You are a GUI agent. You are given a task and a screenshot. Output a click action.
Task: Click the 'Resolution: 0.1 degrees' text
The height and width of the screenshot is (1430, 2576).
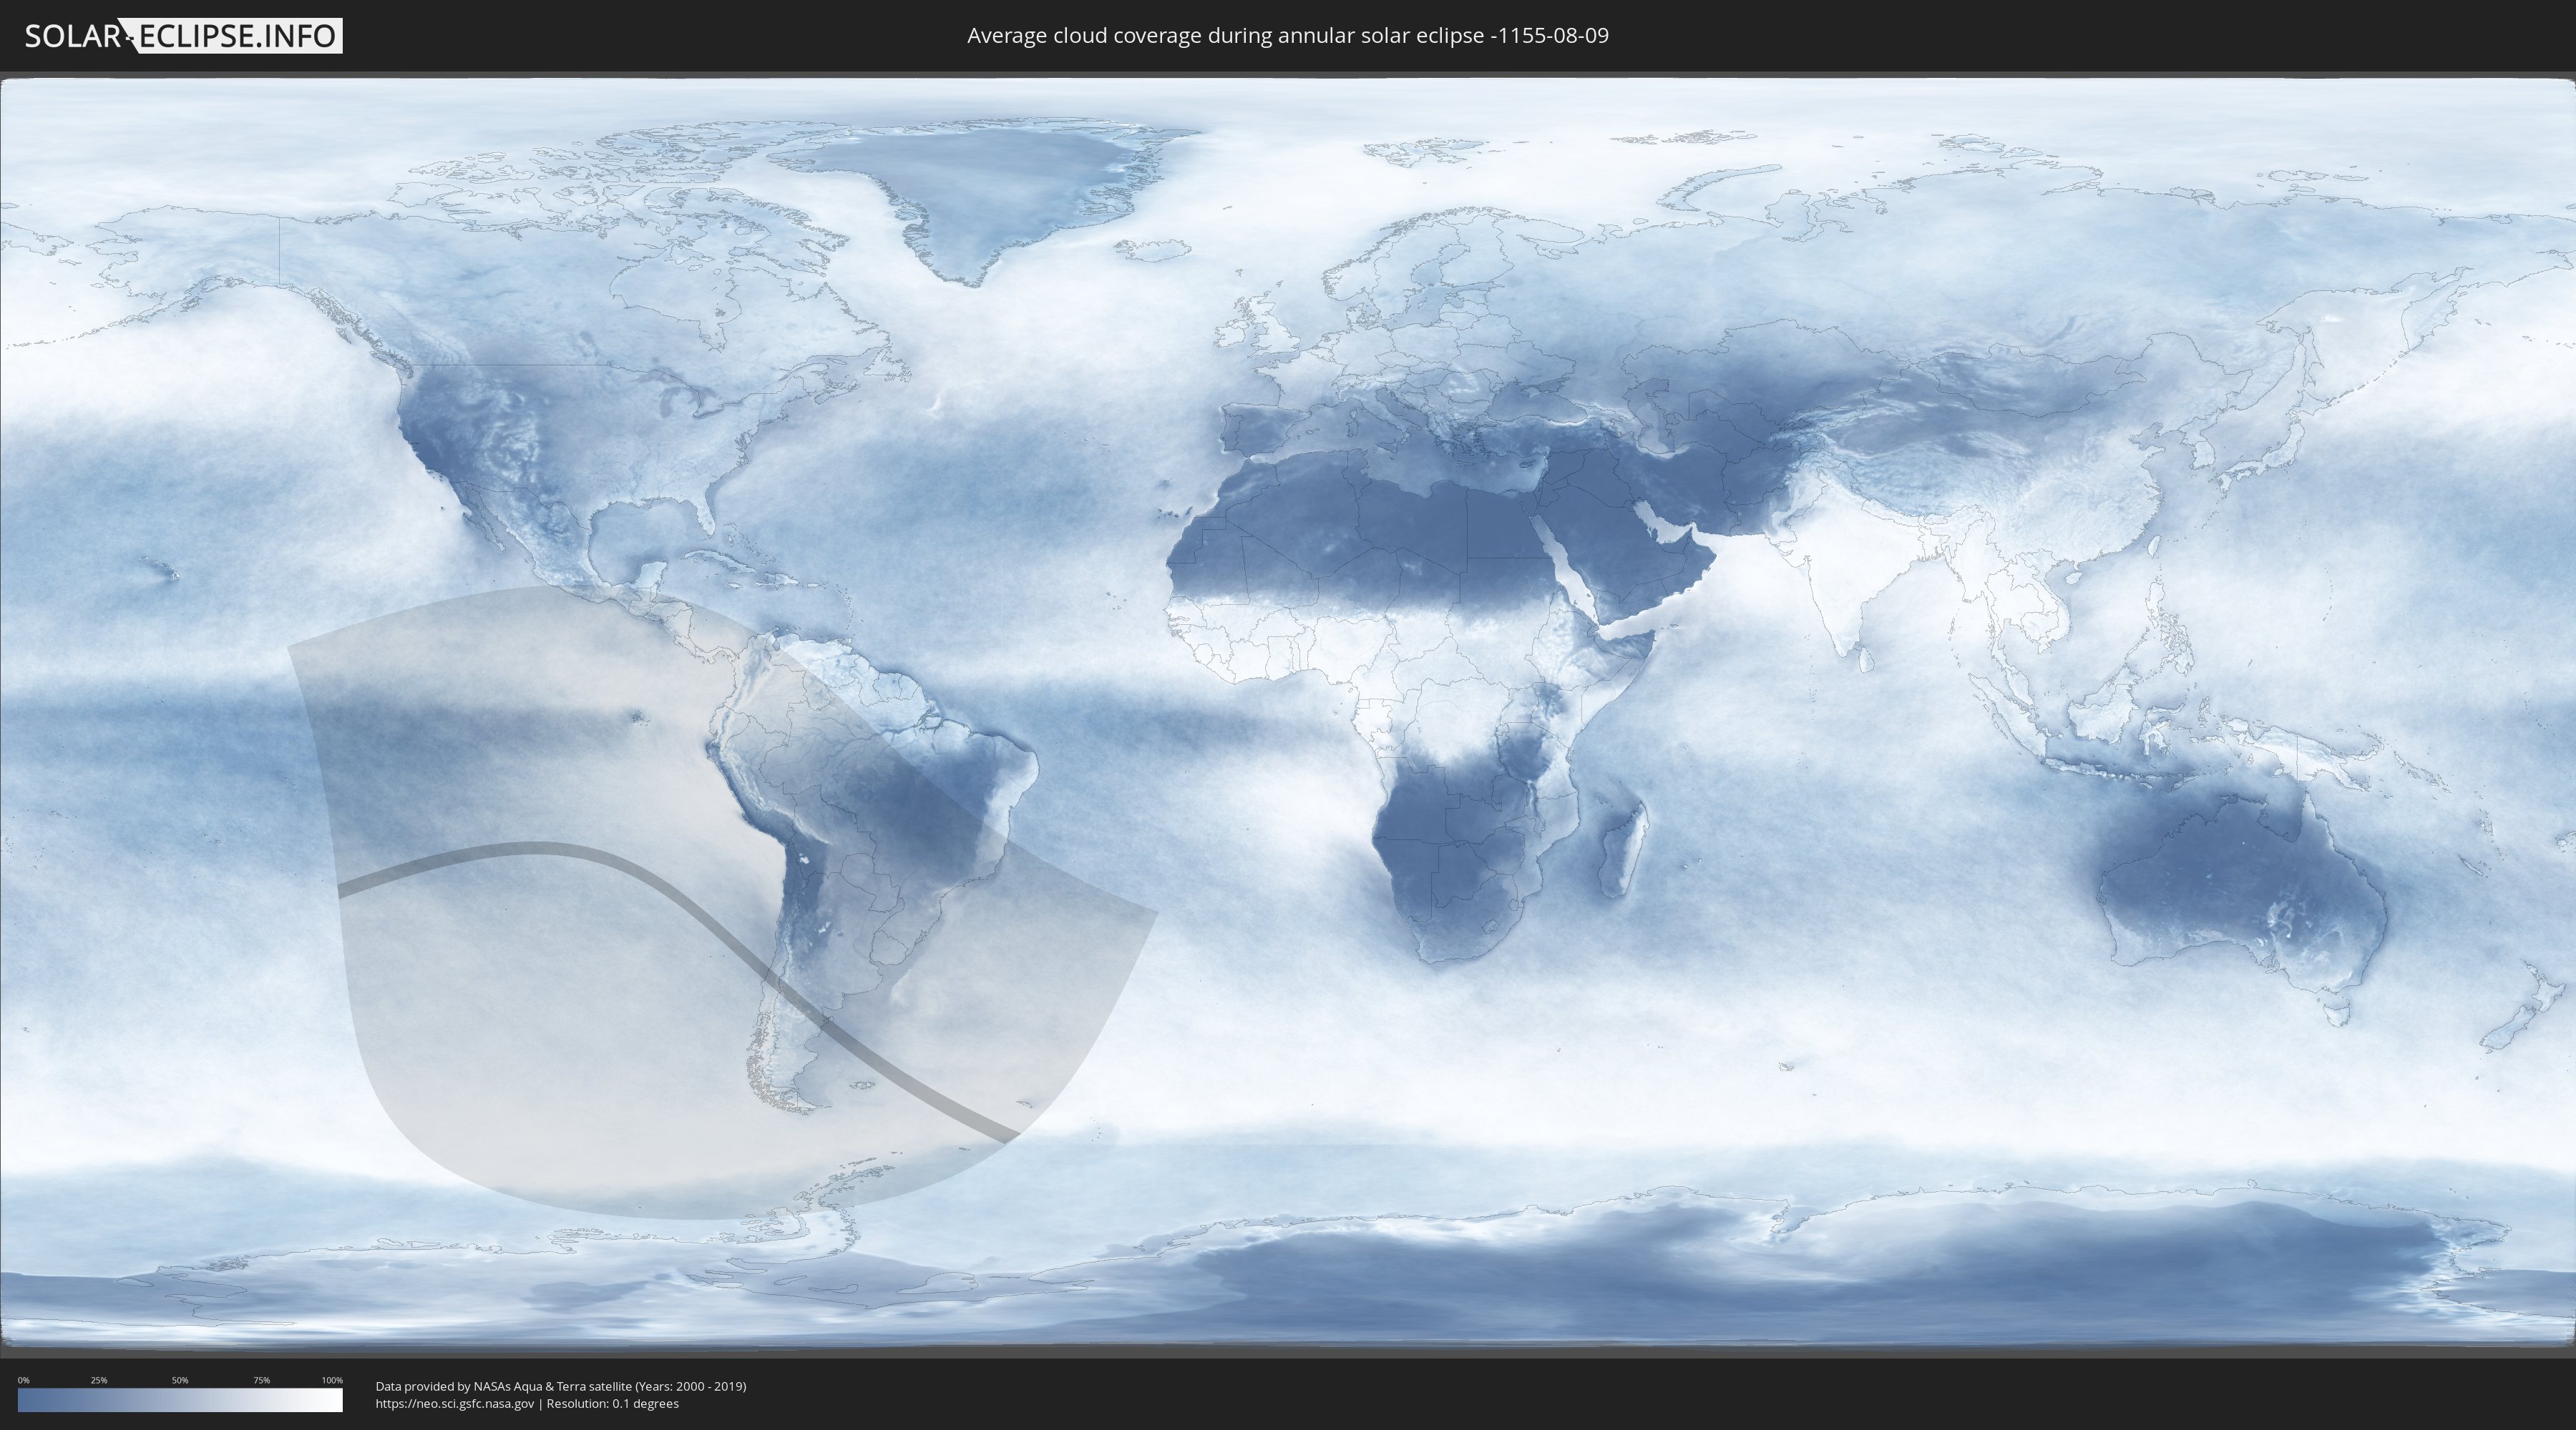[613, 1403]
